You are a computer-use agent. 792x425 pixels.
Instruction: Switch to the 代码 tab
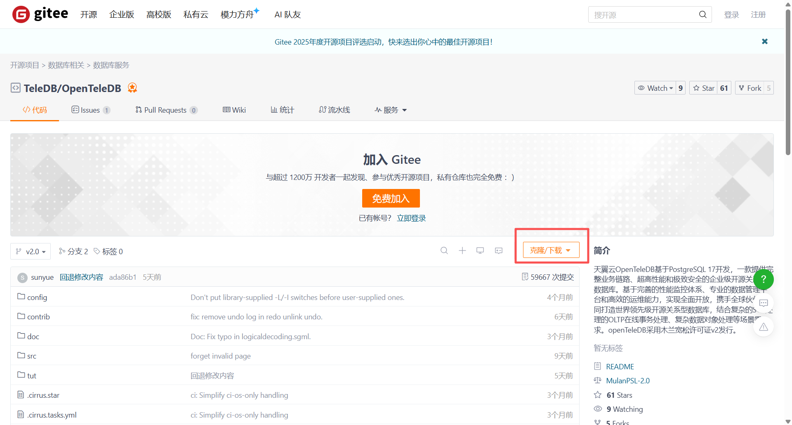click(35, 110)
